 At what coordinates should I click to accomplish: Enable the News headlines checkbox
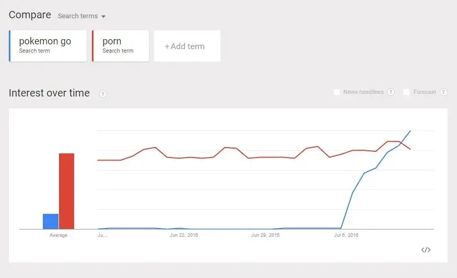(x=337, y=92)
